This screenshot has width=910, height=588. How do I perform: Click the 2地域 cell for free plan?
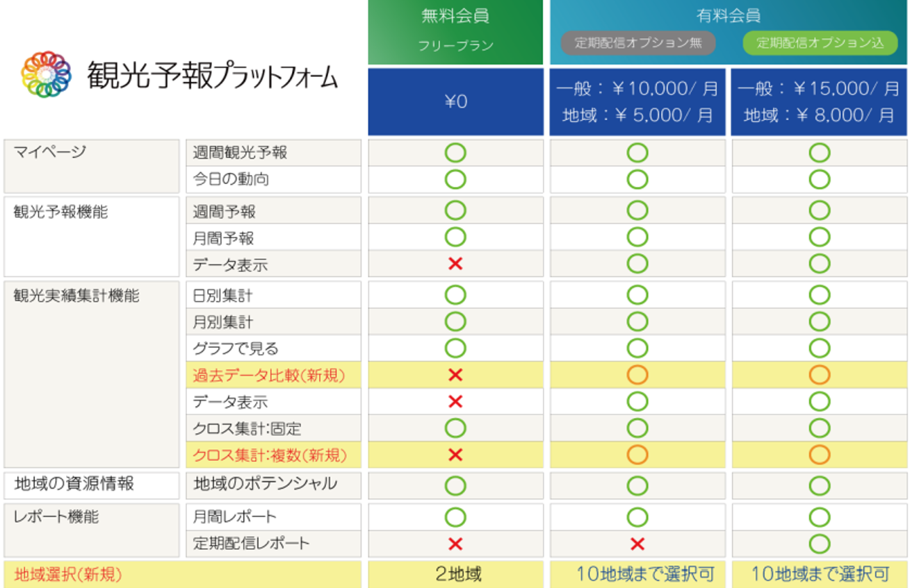pos(455,574)
